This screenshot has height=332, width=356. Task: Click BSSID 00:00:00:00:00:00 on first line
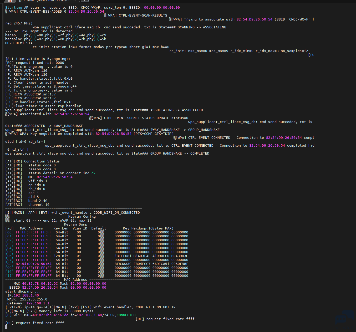tap(162, 8)
